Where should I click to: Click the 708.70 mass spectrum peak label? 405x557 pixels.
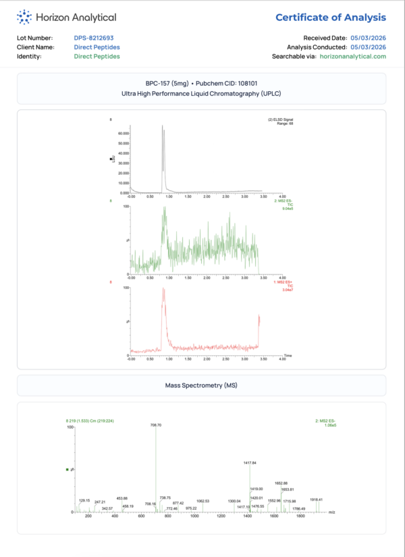click(x=156, y=425)
